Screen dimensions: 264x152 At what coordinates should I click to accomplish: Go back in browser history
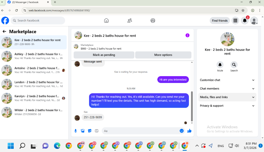[3, 11]
